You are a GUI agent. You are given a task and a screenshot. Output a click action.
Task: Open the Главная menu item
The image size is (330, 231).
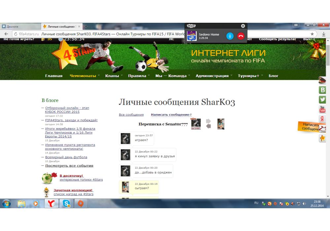coord(54,76)
